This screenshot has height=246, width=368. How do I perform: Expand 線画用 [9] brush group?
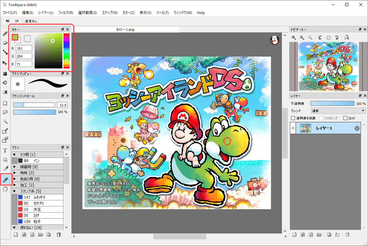(15, 167)
